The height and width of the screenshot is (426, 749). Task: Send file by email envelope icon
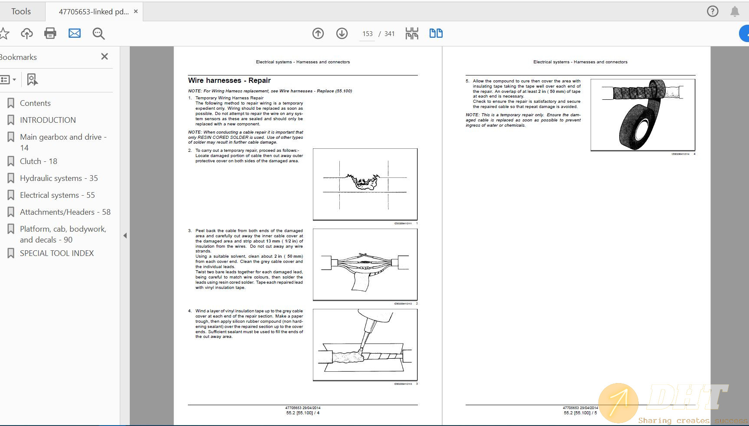click(75, 33)
